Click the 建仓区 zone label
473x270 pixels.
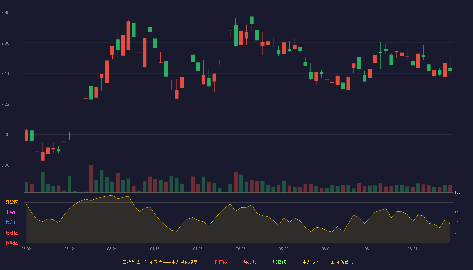pos(11,233)
